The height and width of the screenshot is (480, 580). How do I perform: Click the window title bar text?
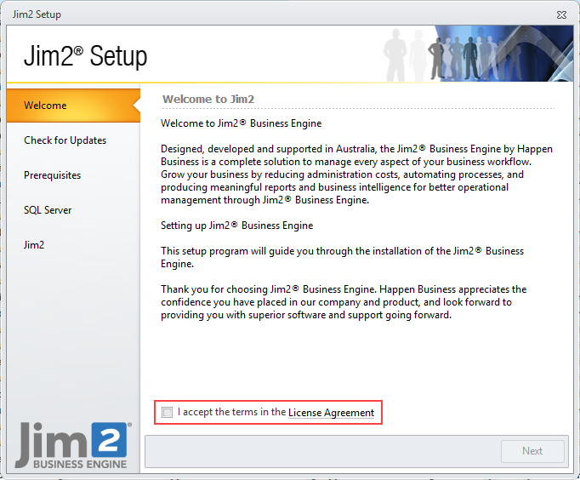click(x=37, y=14)
